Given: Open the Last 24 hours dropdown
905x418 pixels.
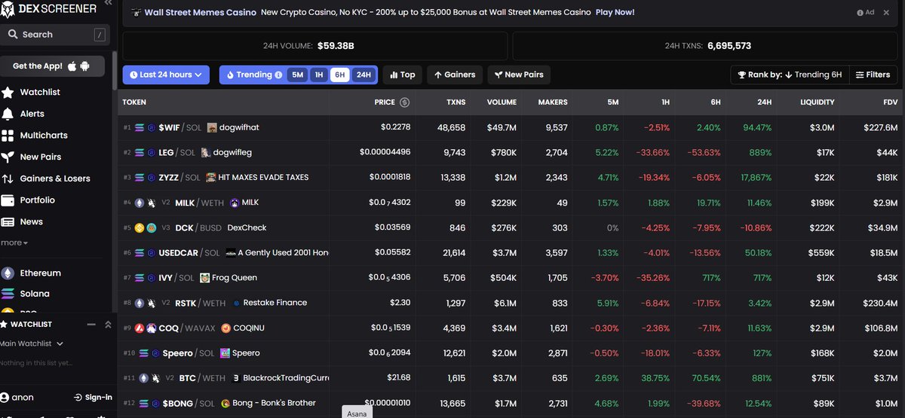Looking at the screenshot, I should (x=166, y=75).
